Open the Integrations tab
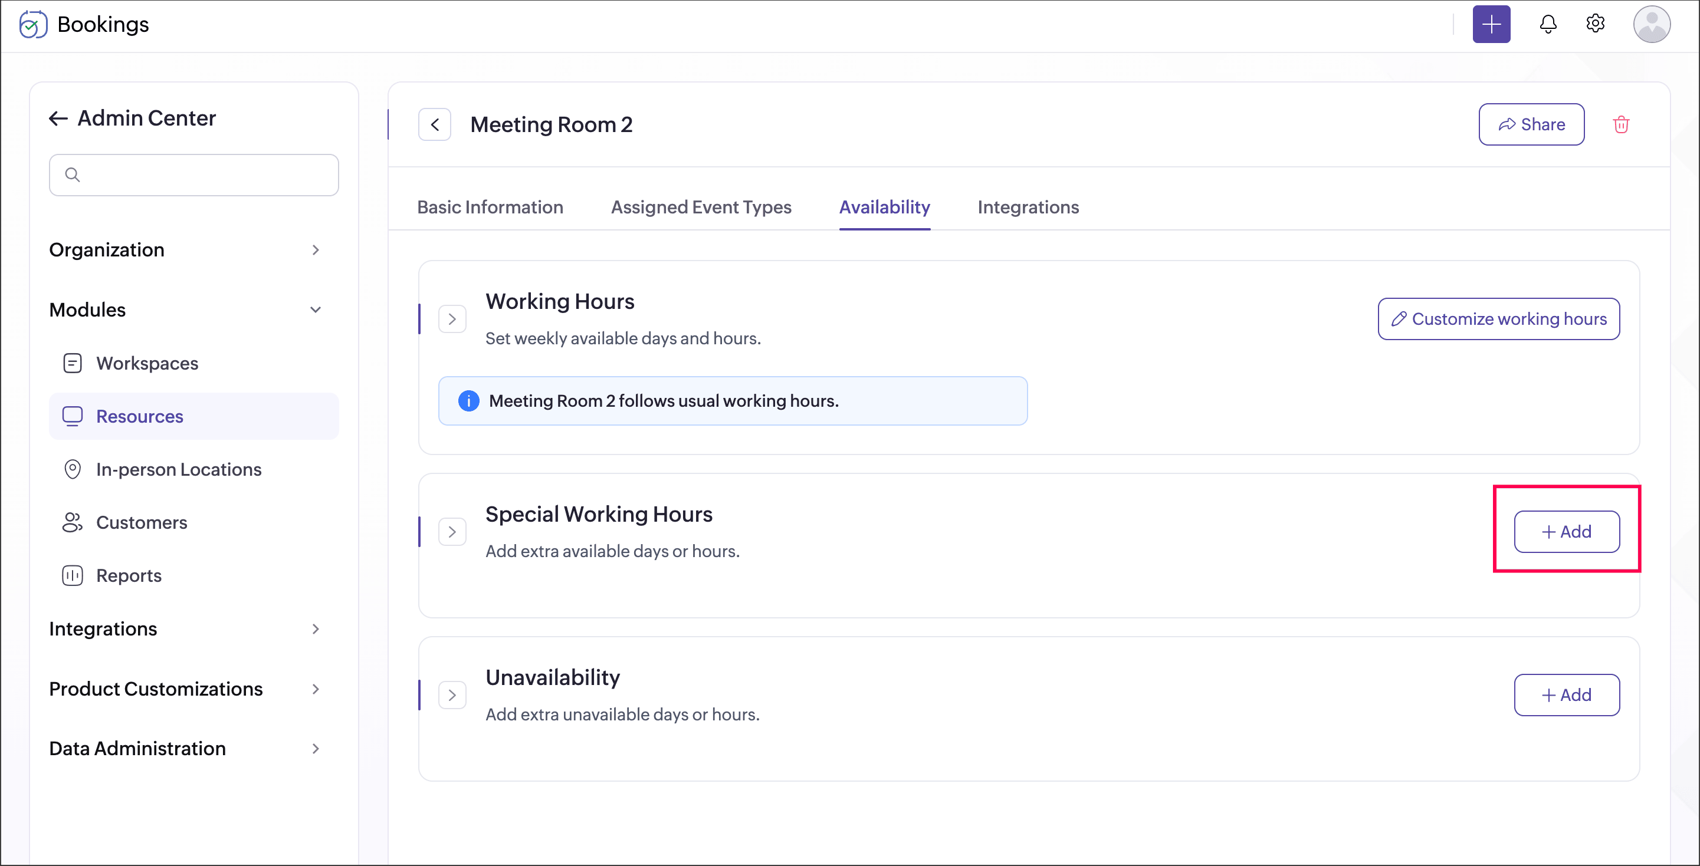Viewport: 1700px width, 866px height. (1028, 207)
